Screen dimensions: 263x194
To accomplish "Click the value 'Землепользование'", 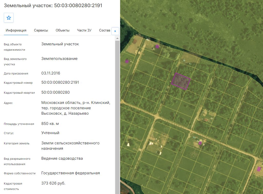I will click(x=59, y=59).
